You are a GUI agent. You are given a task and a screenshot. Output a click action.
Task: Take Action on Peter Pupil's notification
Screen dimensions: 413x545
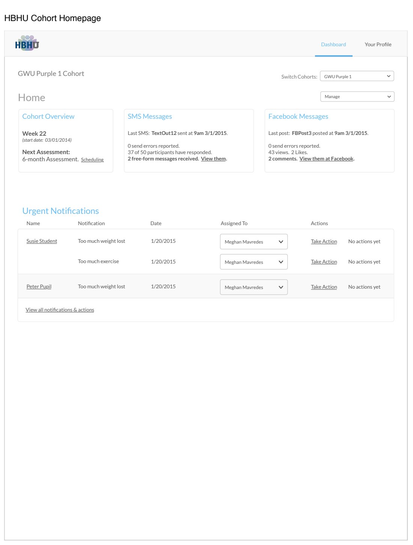coord(324,287)
